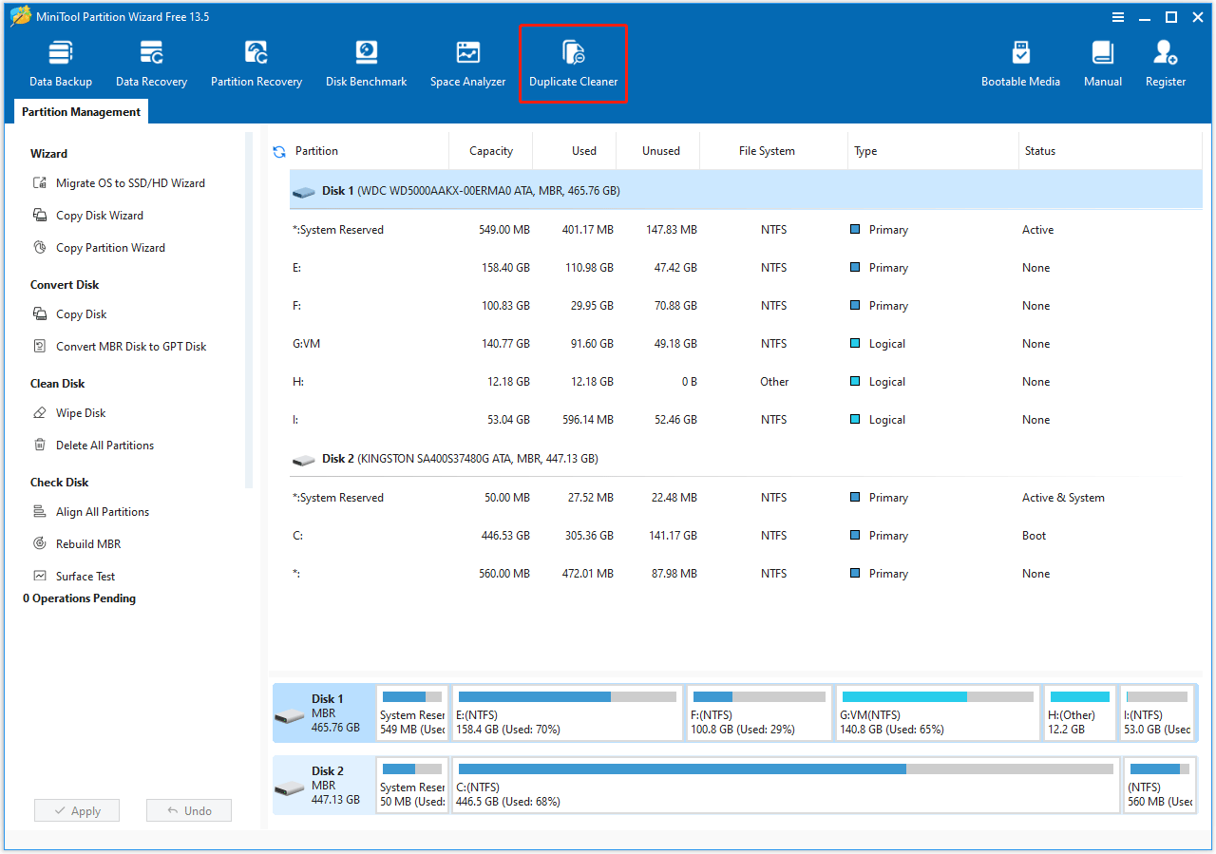Open Partition Recovery
Viewport: 1216px width, 854px height.
click(256, 62)
